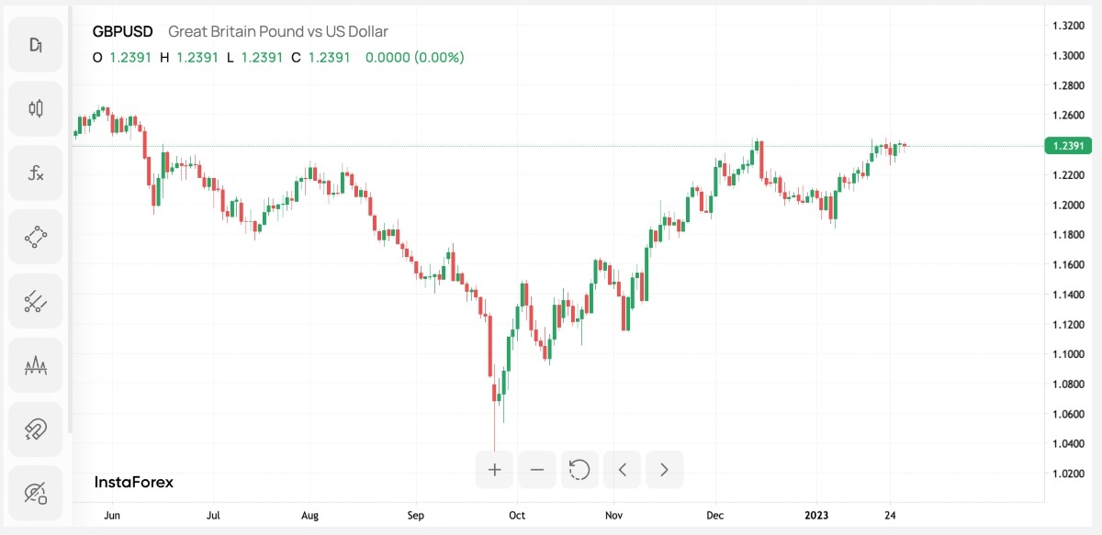Open the chart patterns tool
Screen dimensions: 1102x535
(36, 365)
